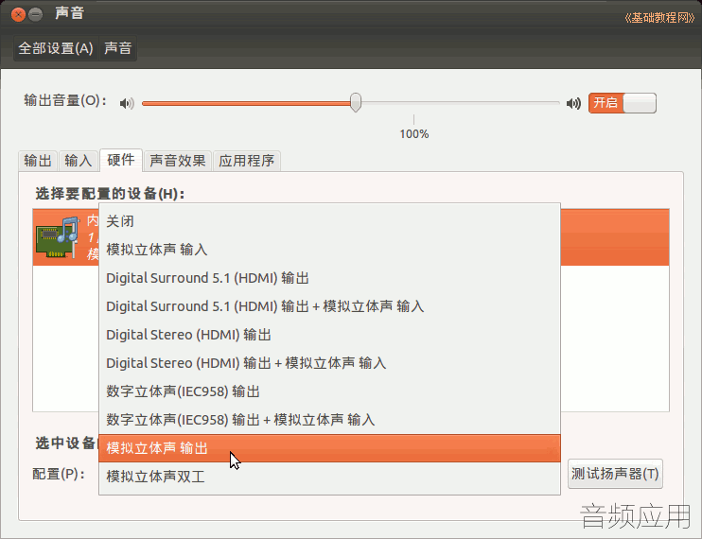Open the 声音效果 tab
Image resolution: width=702 pixels, height=539 pixels.
(x=178, y=161)
